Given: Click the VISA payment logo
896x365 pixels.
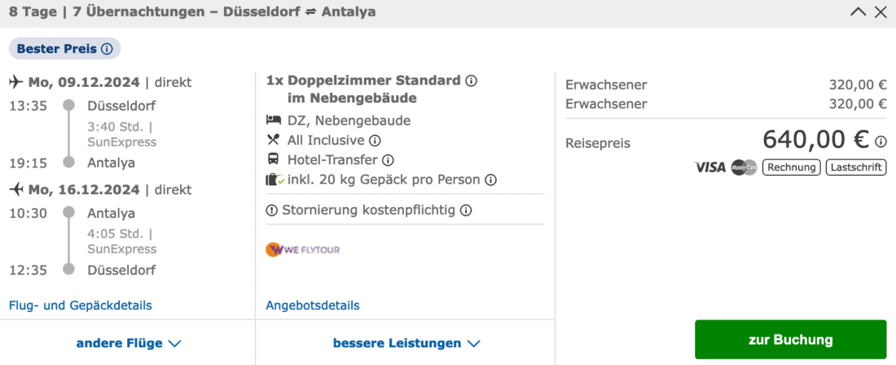Looking at the screenshot, I should [x=709, y=167].
